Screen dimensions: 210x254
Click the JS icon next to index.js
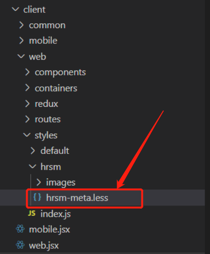point(32,213)
